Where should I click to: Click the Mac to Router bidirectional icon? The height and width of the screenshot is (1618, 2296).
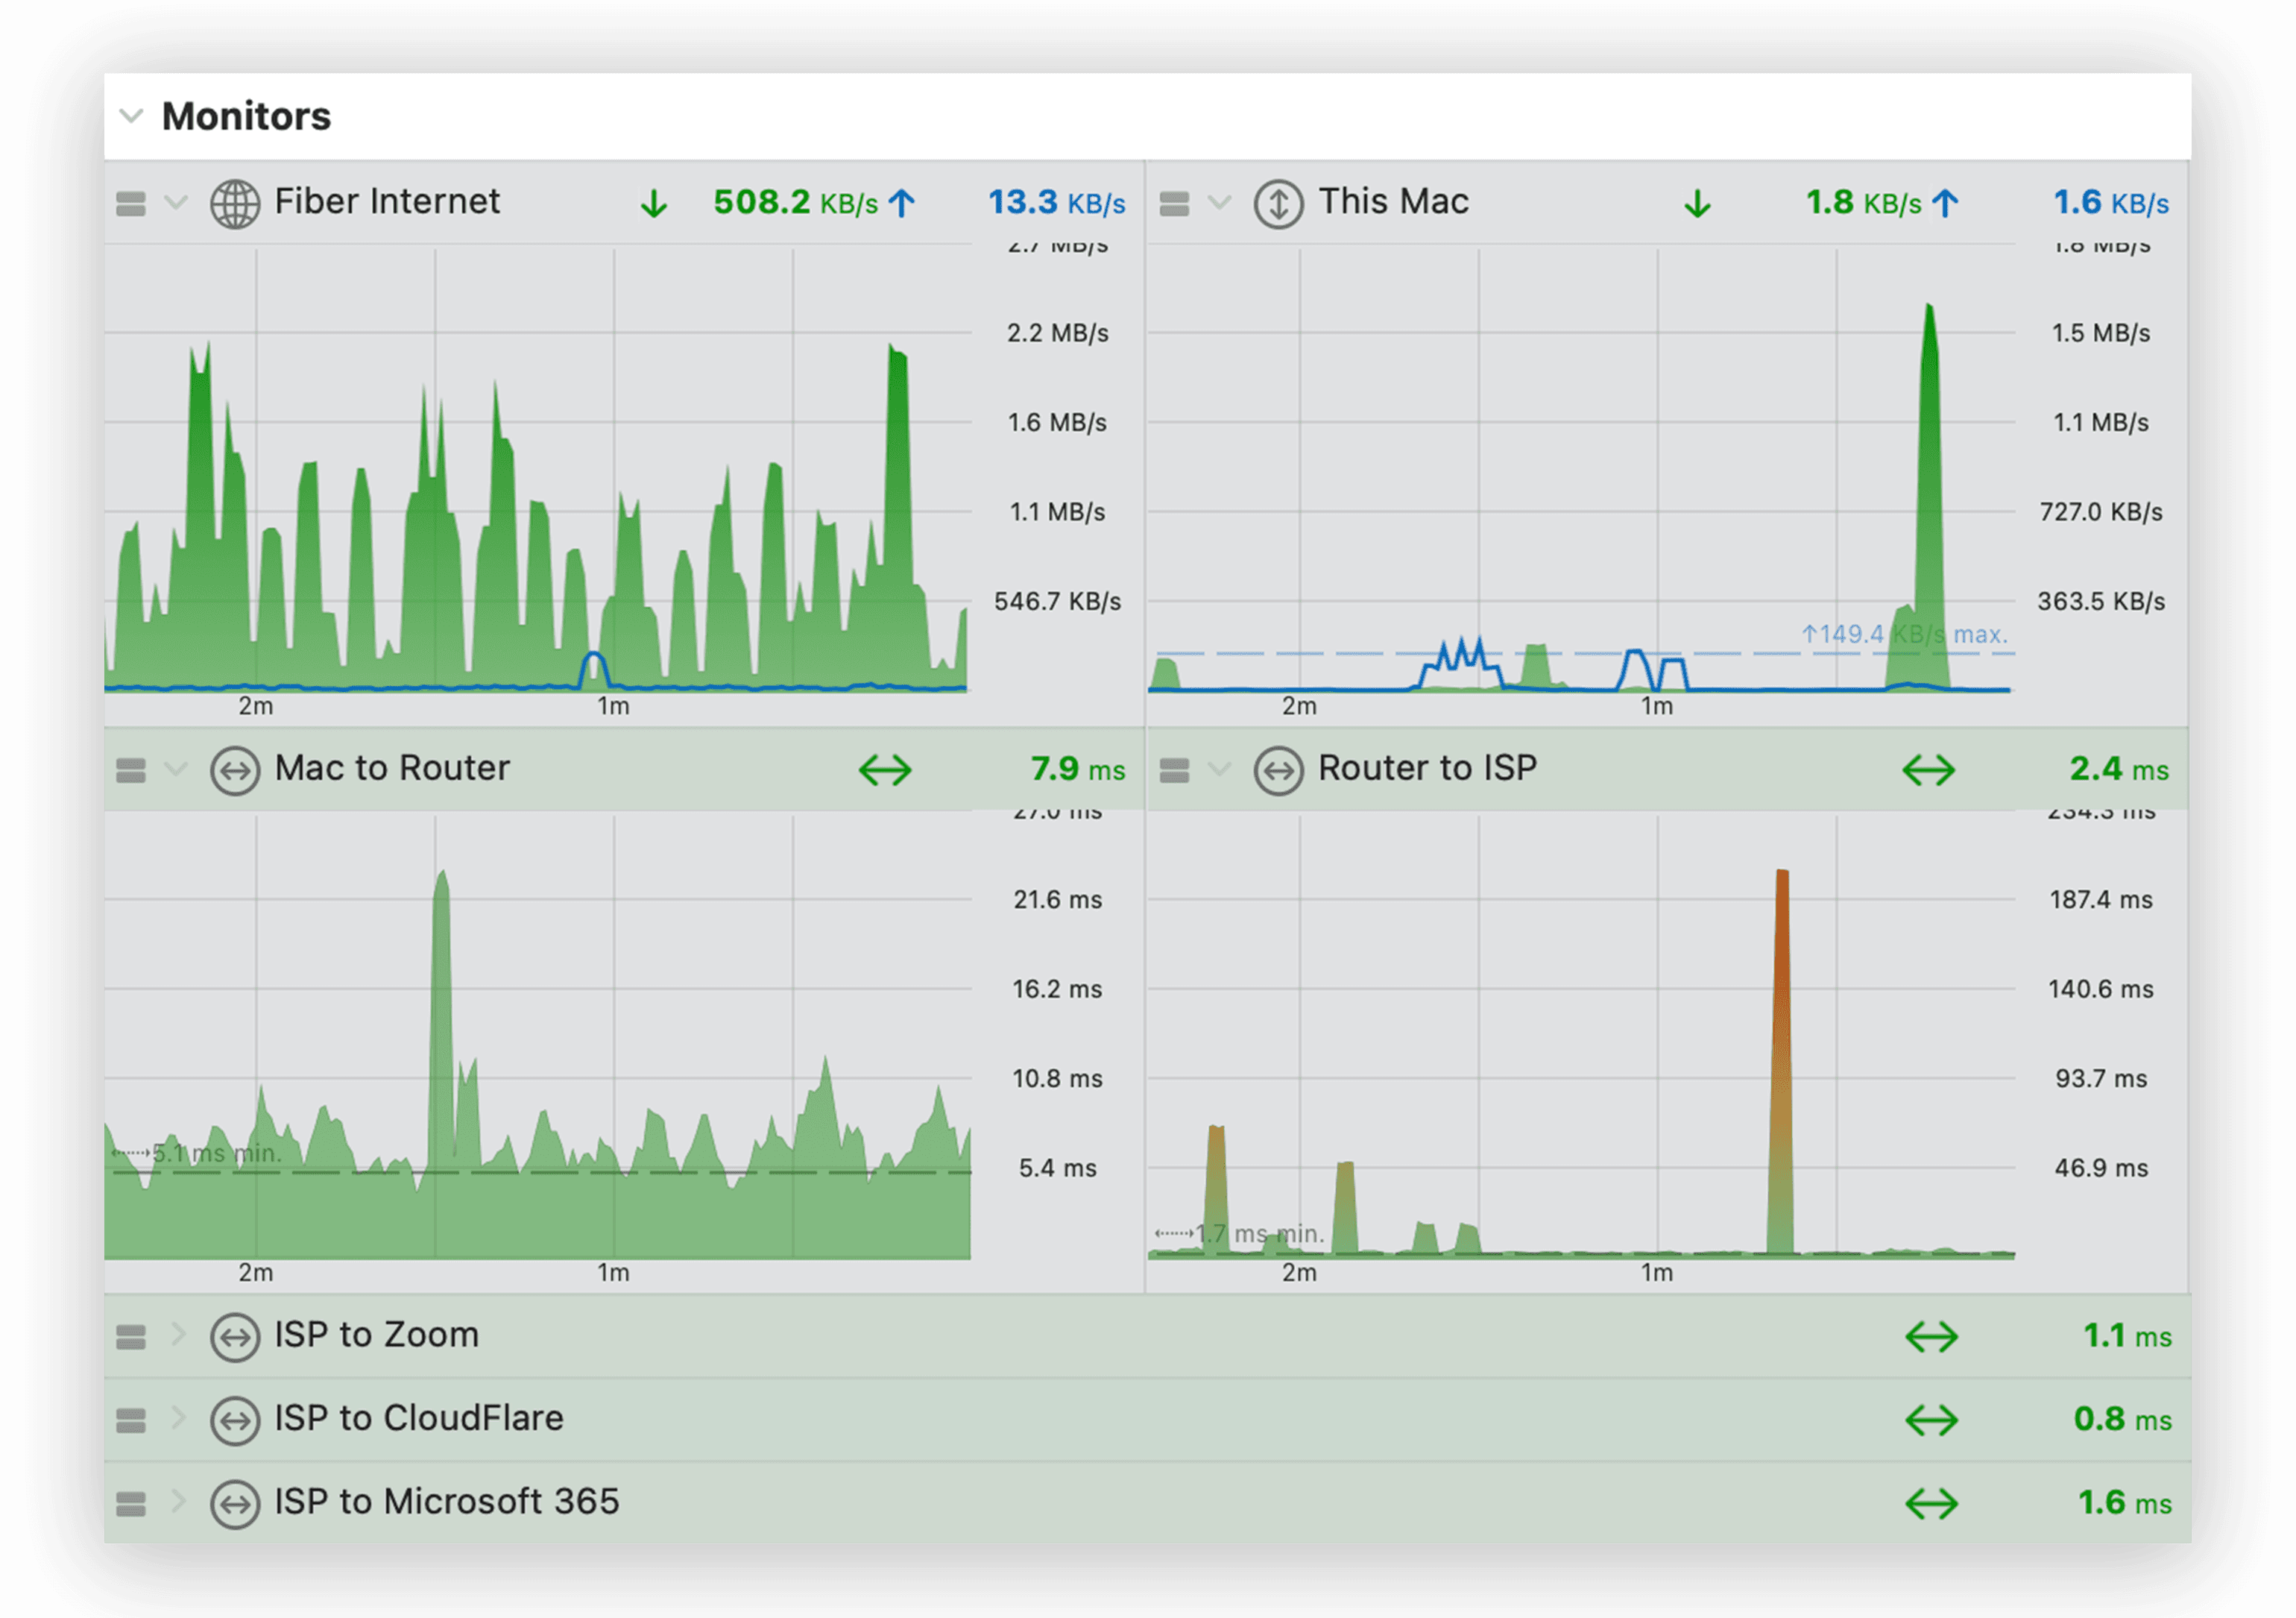click(235, 770)
